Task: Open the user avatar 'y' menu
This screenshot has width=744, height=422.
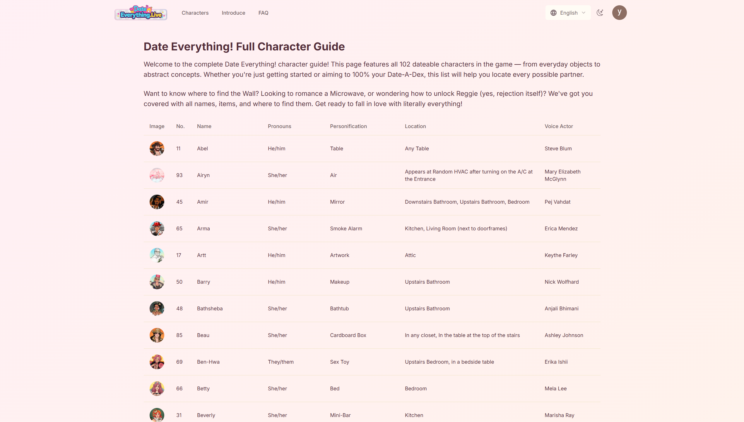Action: coord(619,13)
